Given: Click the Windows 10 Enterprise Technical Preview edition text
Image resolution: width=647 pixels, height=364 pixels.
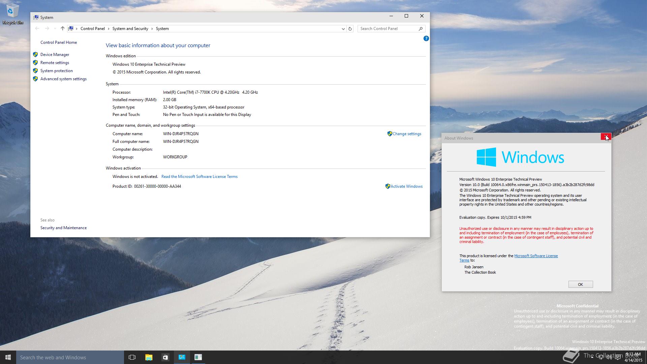Looking at the screenshot, I should 149,64.
